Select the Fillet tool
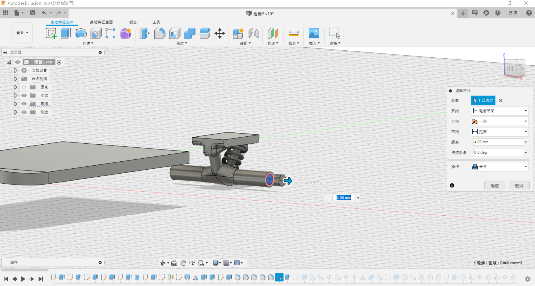Screen dimensions: 535x286 (x=160, y=33)
